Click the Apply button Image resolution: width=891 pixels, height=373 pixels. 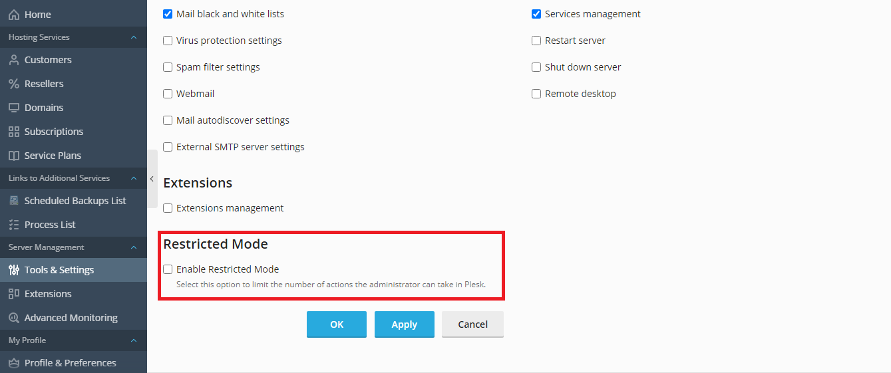405,324
